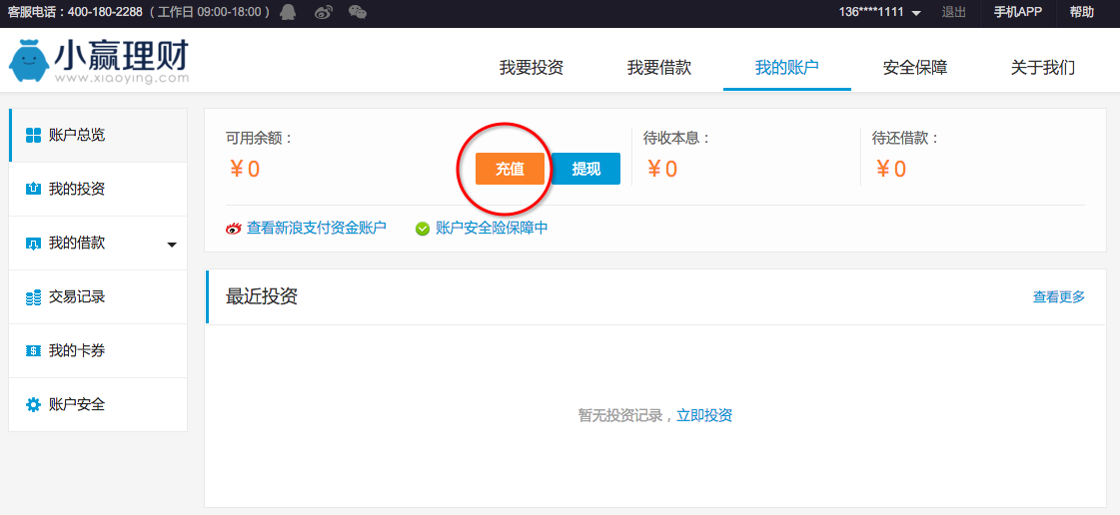This screenshot has height=515, width=1120.
Task: Open 我的借款 in the sidebar
Action: [x=98, y=244]
